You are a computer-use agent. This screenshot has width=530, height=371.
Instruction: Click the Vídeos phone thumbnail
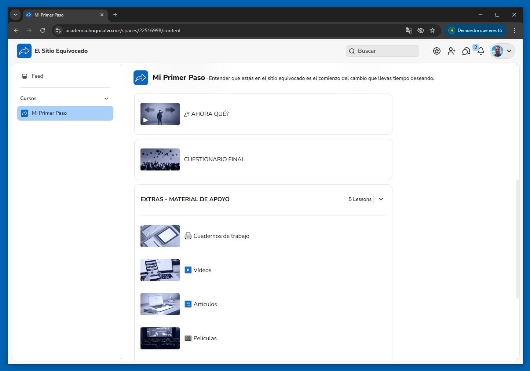160,270
